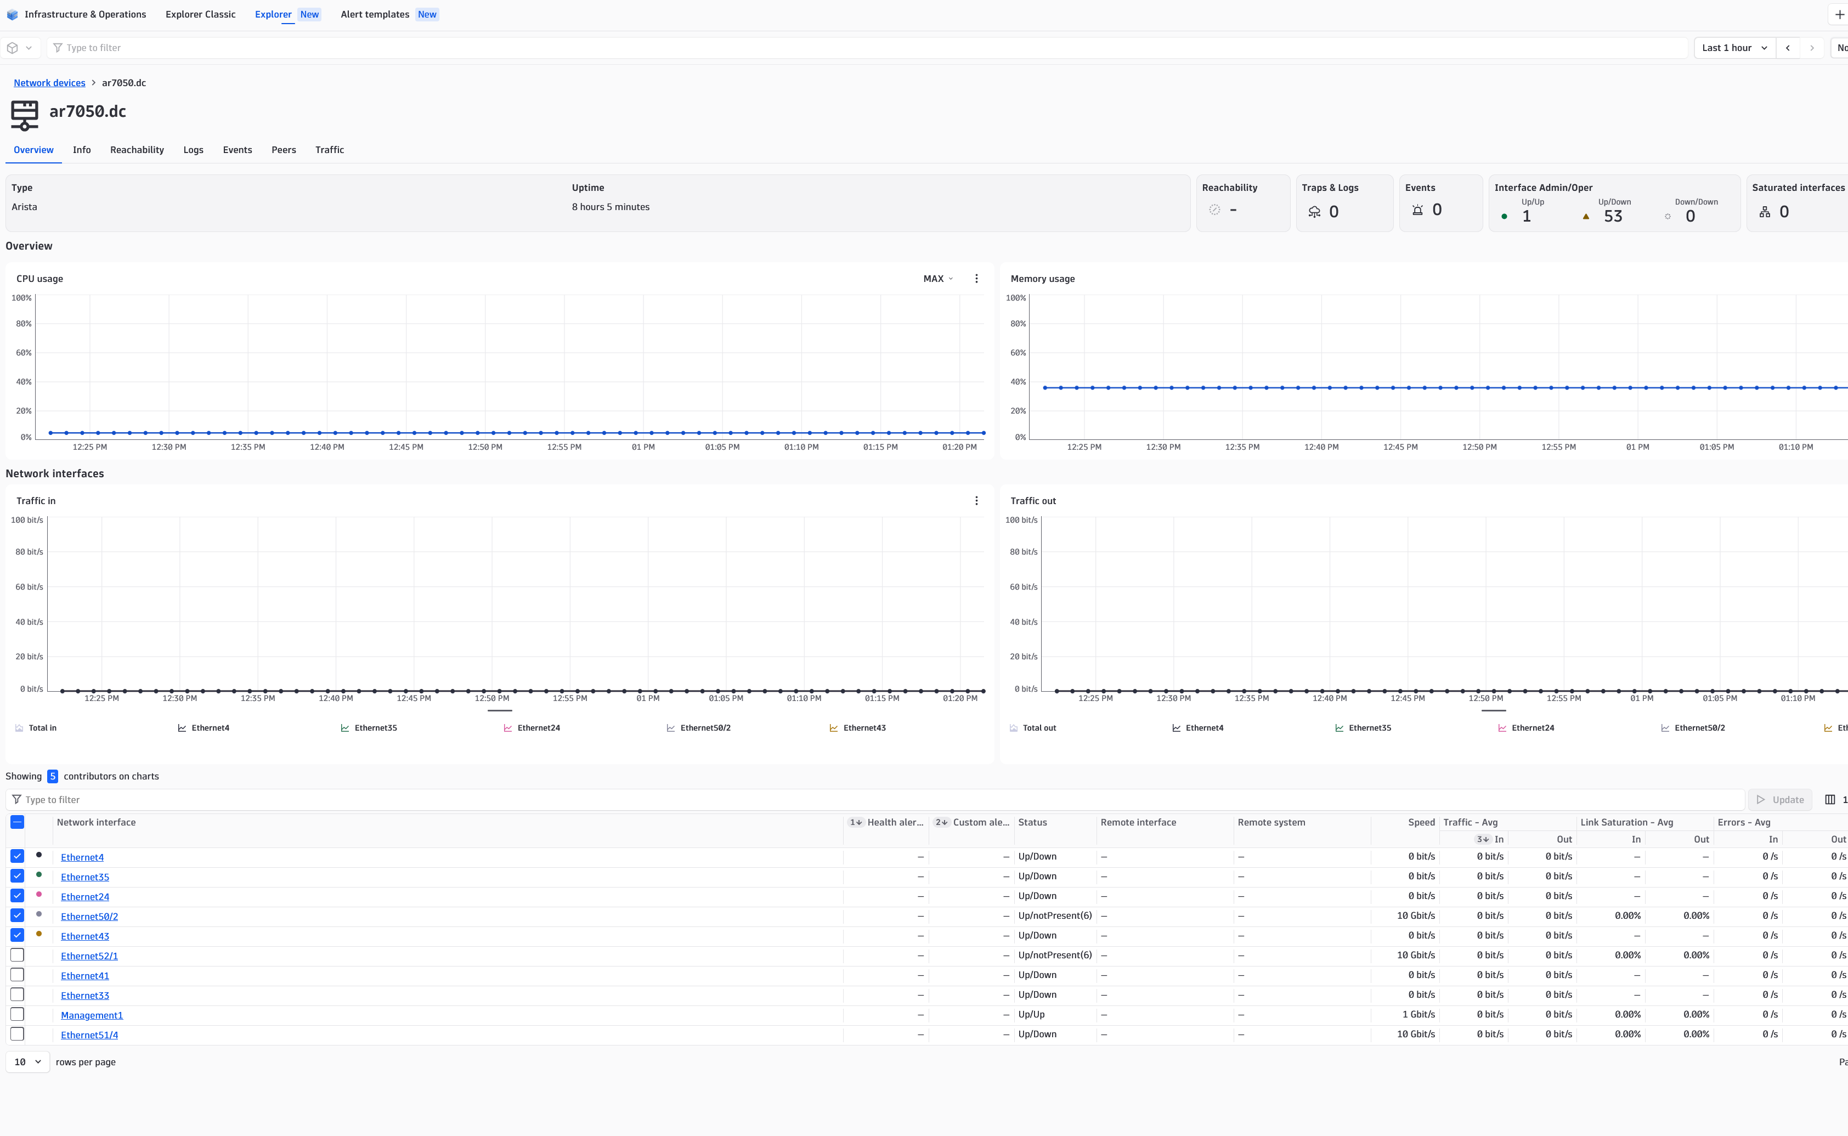1848x1136 pixels.
Task: Click the Saturated interfaces icon
Action: [1765, 212]
